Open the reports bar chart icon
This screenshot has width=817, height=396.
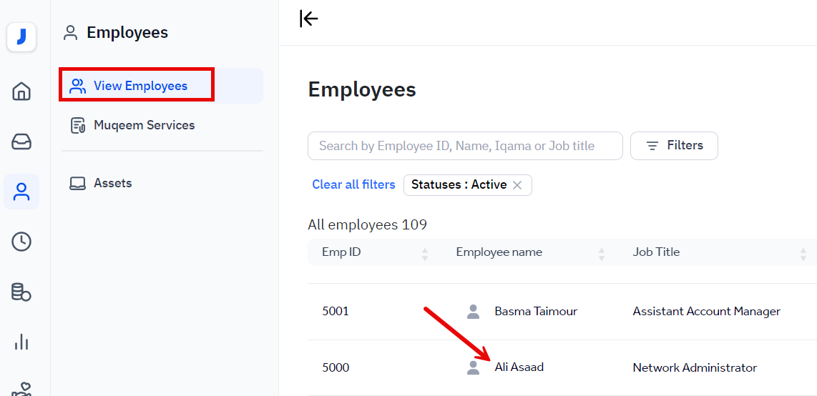(21, 342)
